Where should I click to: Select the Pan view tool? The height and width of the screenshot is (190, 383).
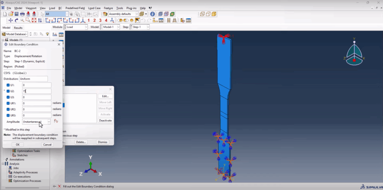[10, 20]
